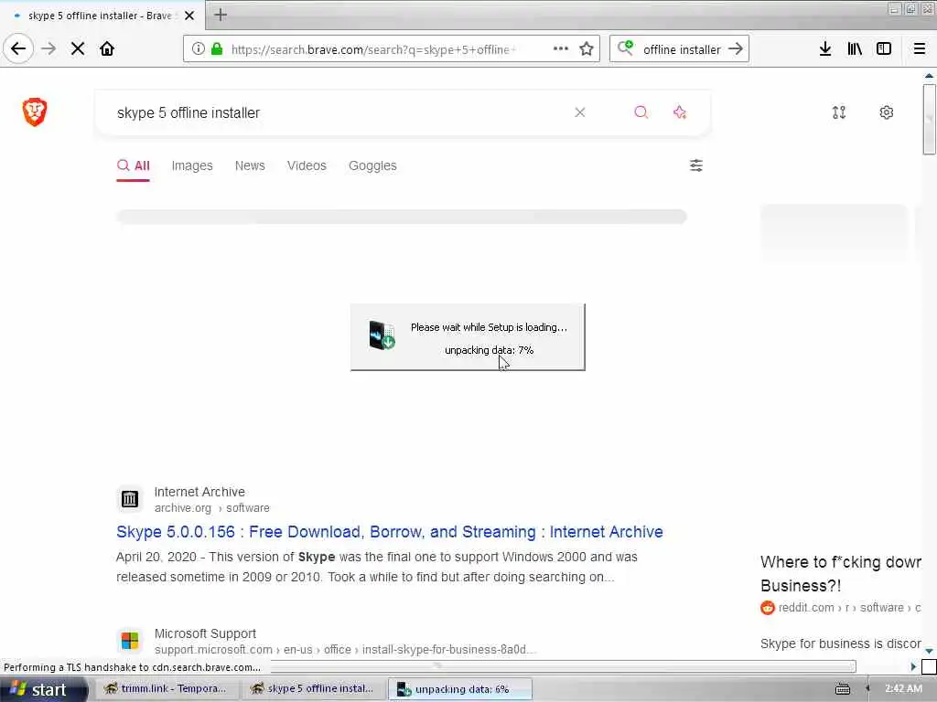
Task: Submit the offline installer search arrow
Action: click(736, 48)
